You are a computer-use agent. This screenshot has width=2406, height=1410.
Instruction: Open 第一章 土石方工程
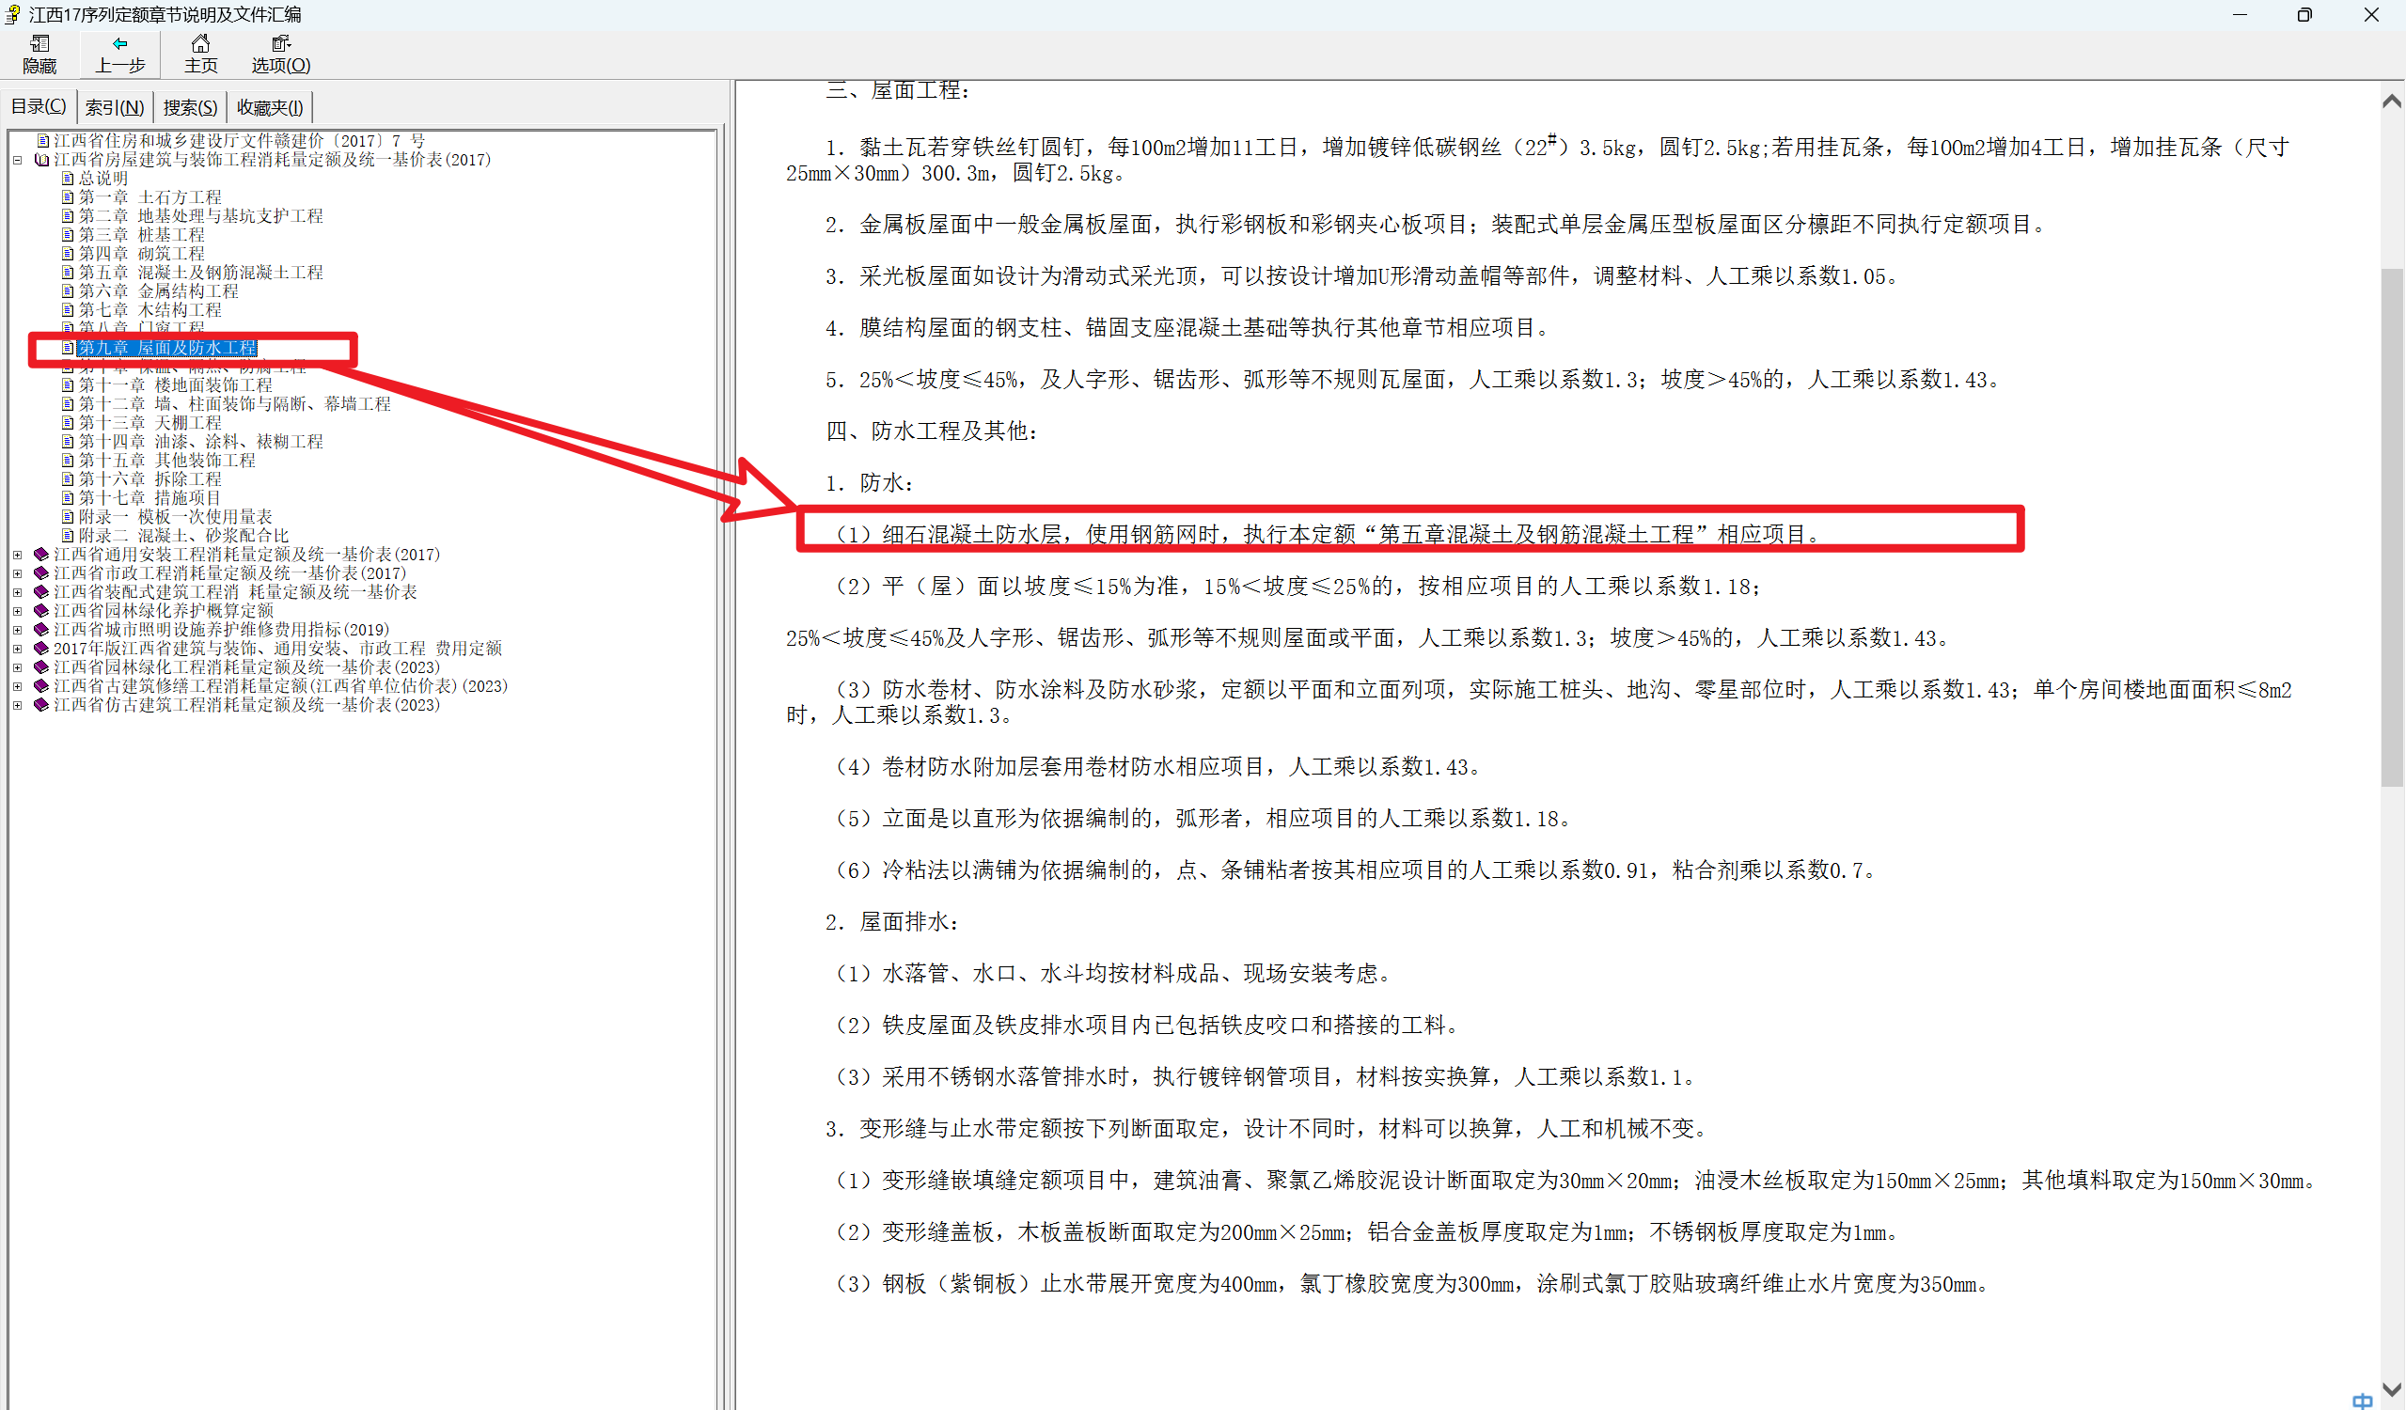[149, 197]
